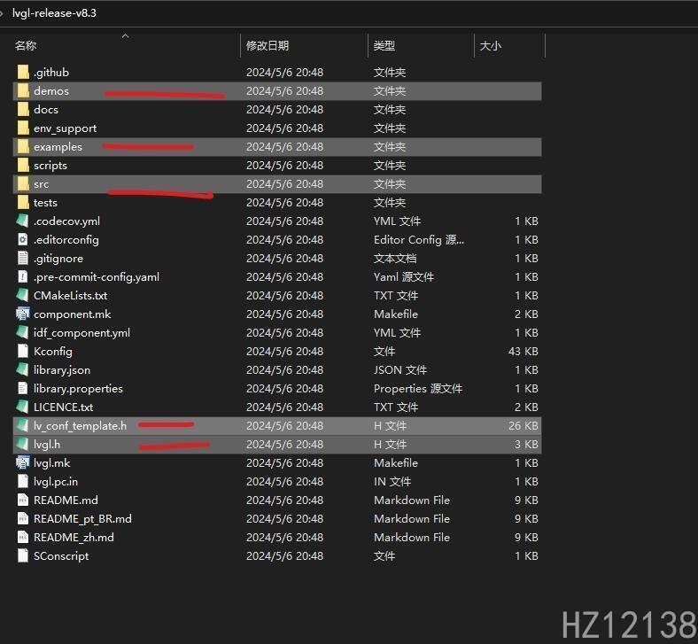The height and width of the screenshot is (644, 698).
Task: Select the file name README.md
Action: [66, 500]
